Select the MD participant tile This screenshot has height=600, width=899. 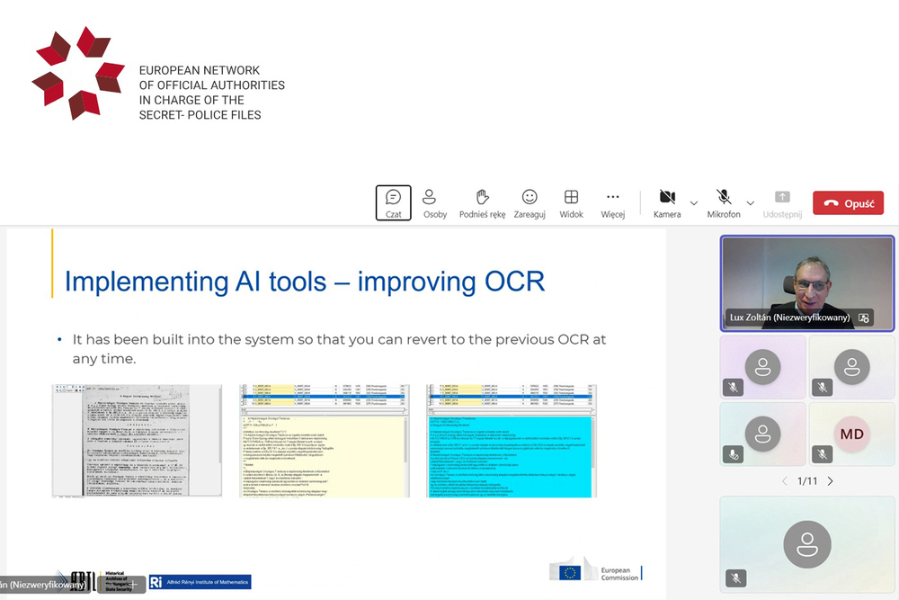click(x=851, y=434)
